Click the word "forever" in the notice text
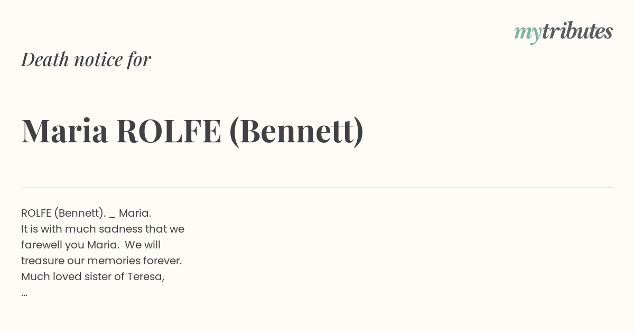Image resolution: width=634 pixels, height=333 pixels. click(x=161, y=261)
